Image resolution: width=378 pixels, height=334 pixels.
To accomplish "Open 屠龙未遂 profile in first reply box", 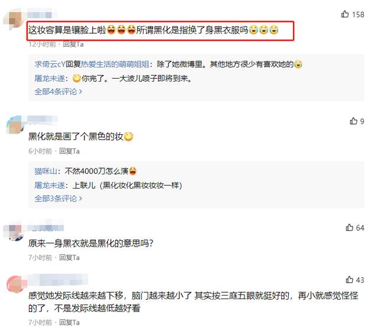I will click(50, 79).
